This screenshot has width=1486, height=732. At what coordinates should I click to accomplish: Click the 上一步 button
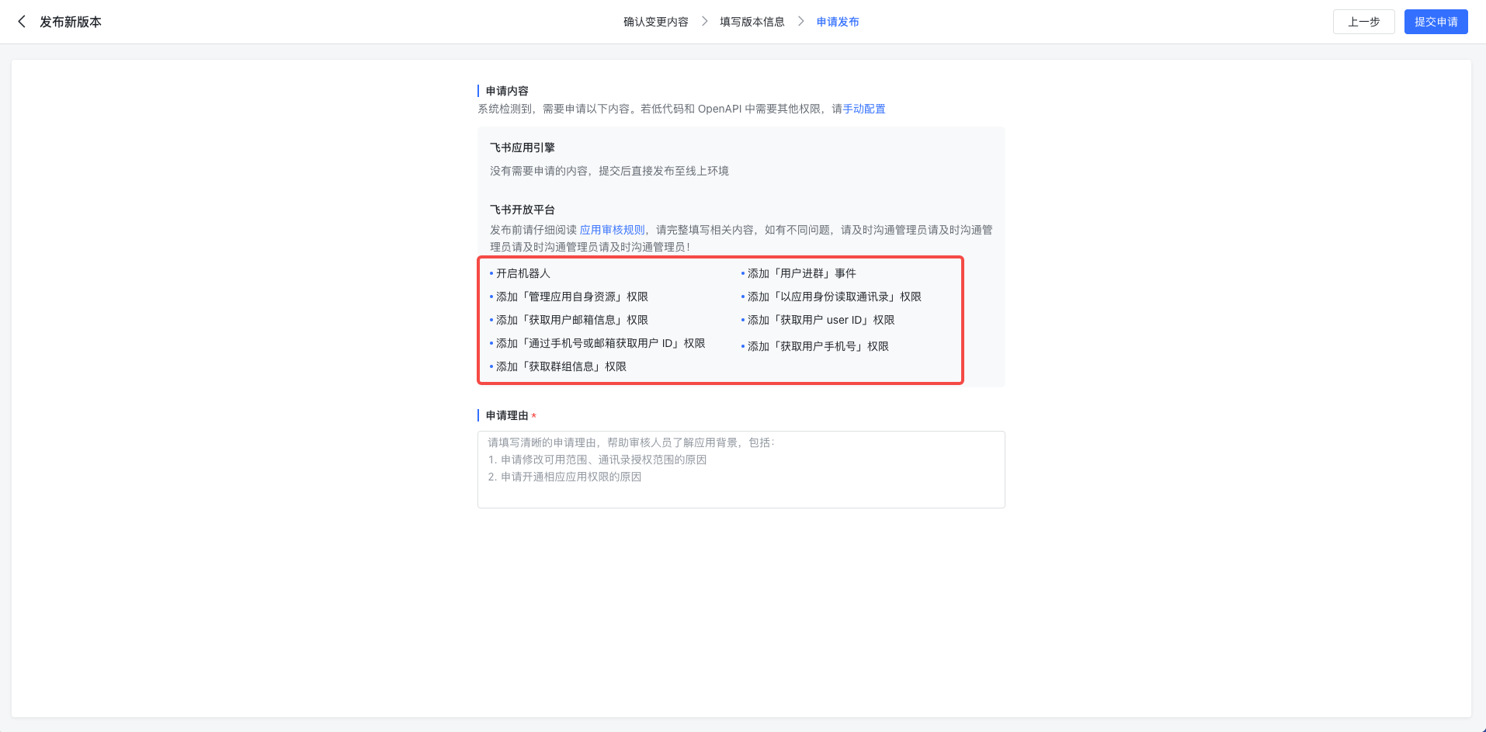point(1363,22)
